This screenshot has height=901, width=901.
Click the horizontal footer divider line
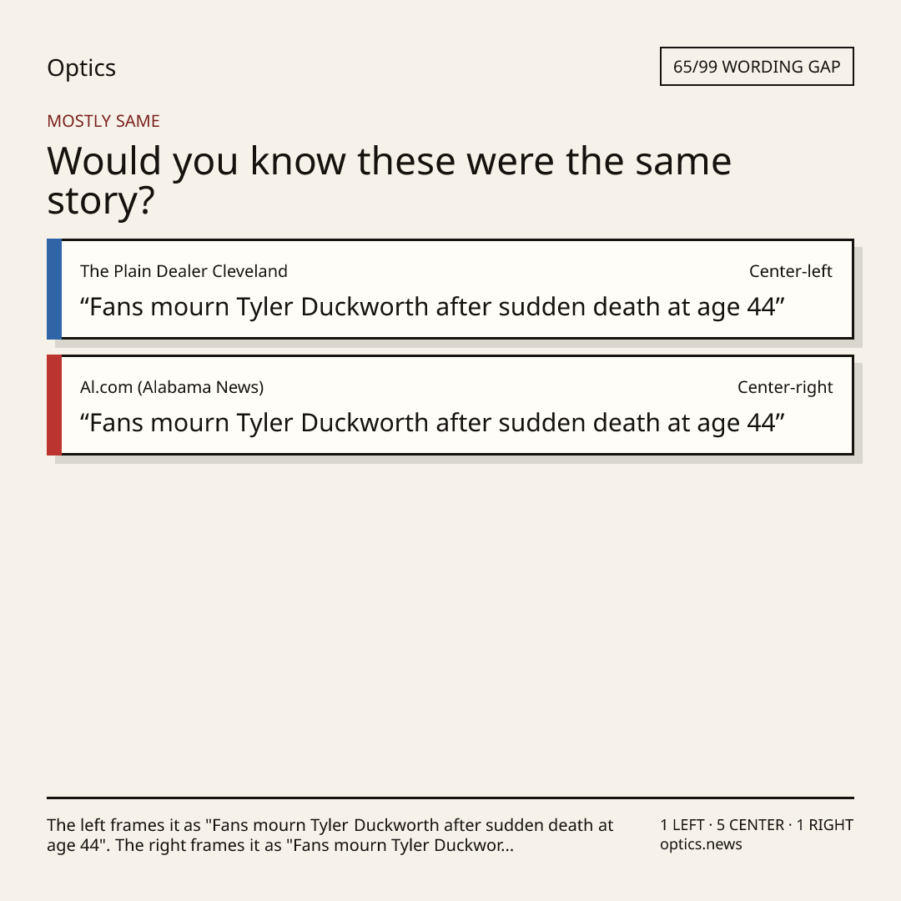click(450, 798)
